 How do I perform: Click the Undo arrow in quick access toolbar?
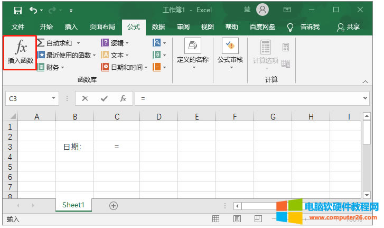(34, 10)
